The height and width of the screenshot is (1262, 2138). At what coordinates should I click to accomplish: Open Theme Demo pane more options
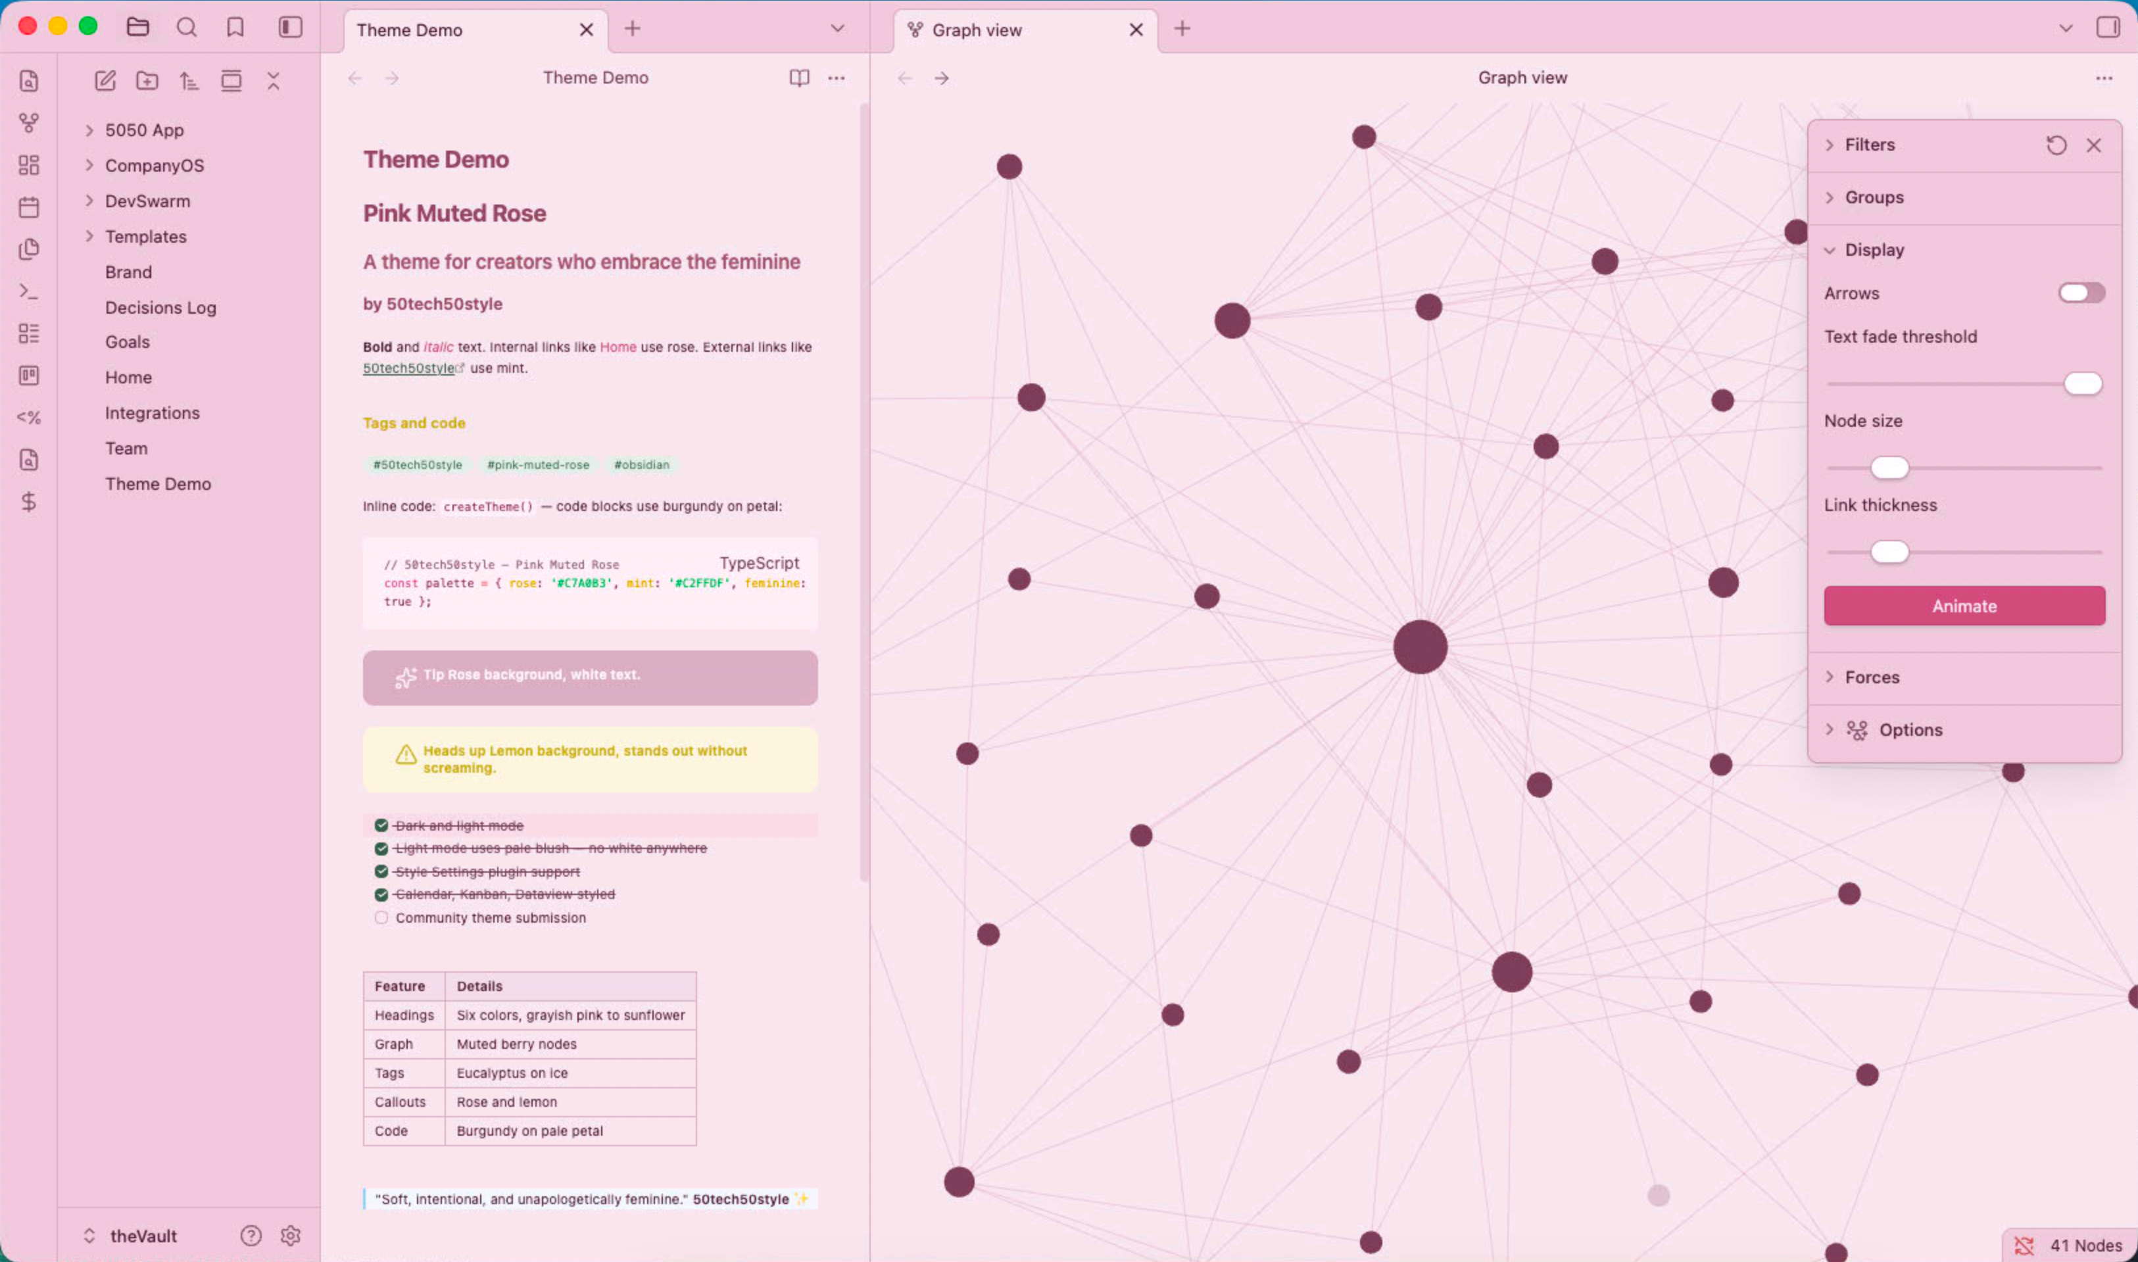pos(837,78)
